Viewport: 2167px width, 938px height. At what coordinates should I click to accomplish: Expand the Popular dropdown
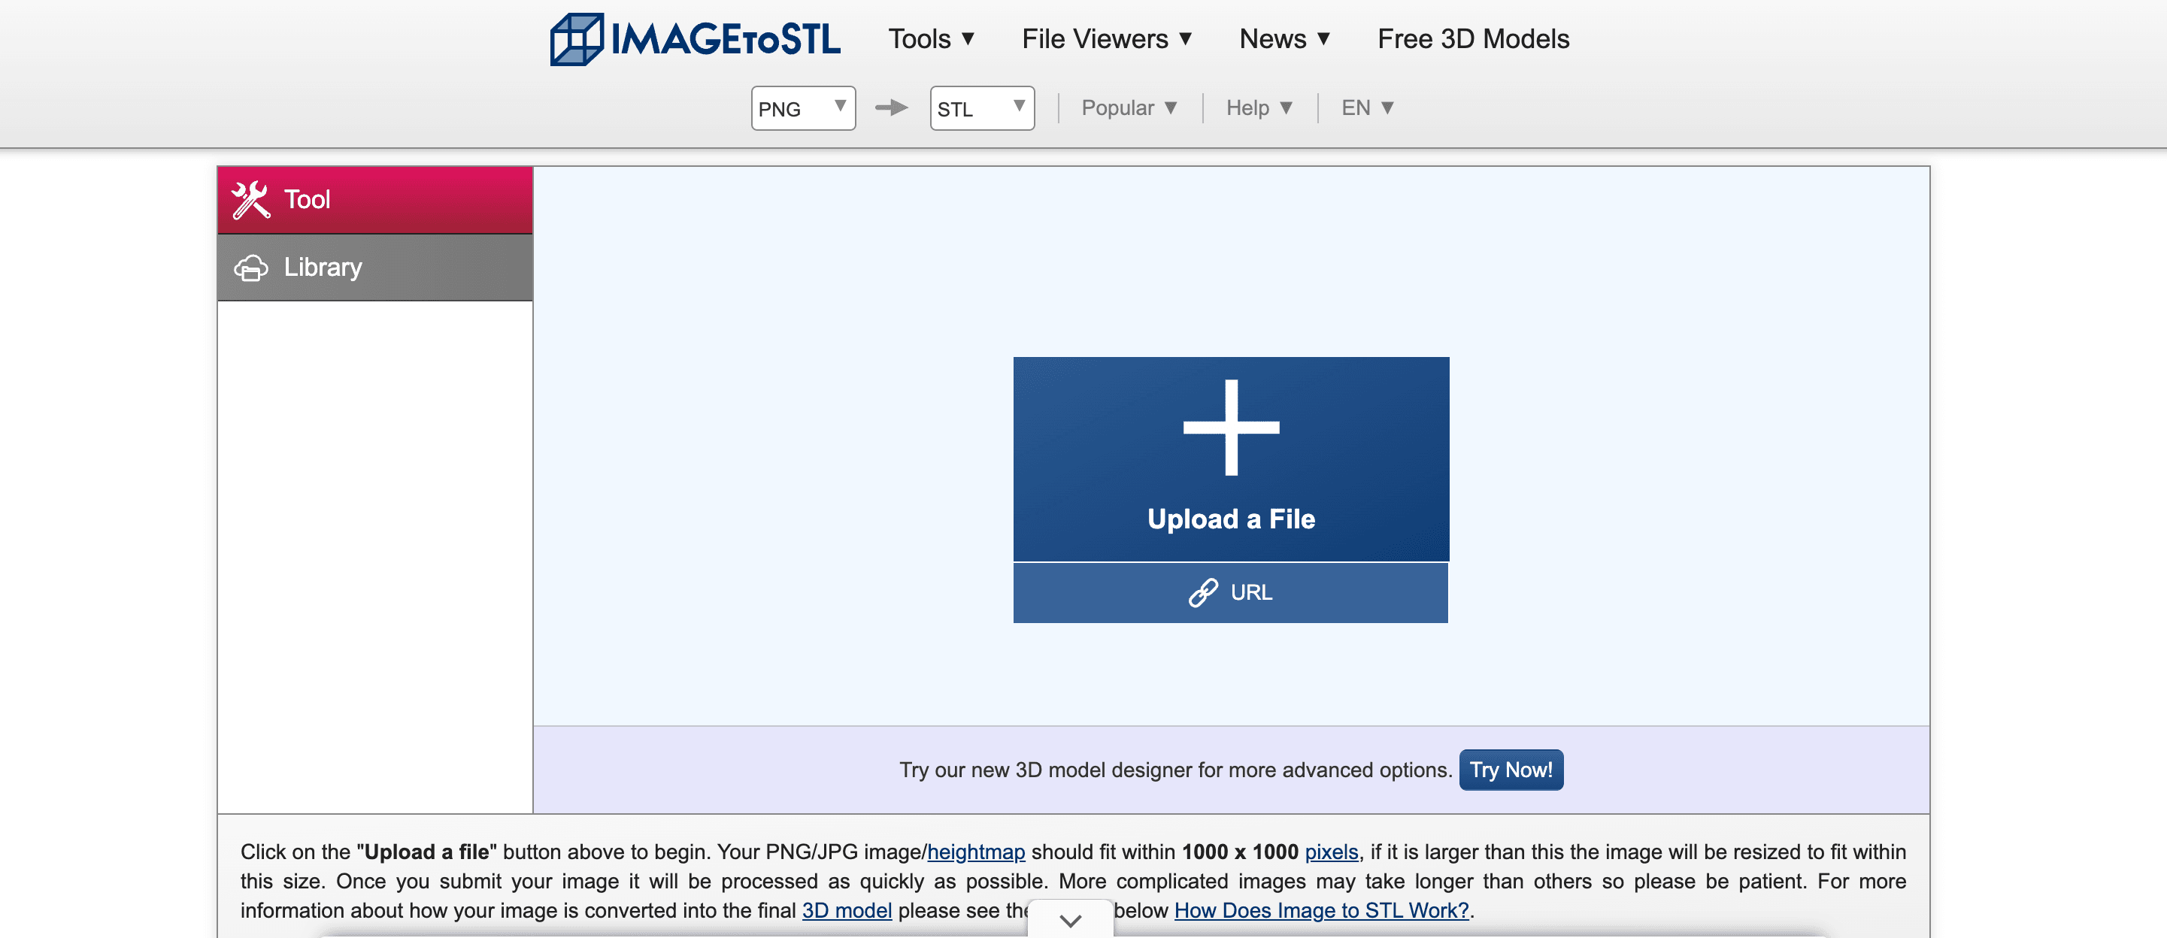[1129, 107]
